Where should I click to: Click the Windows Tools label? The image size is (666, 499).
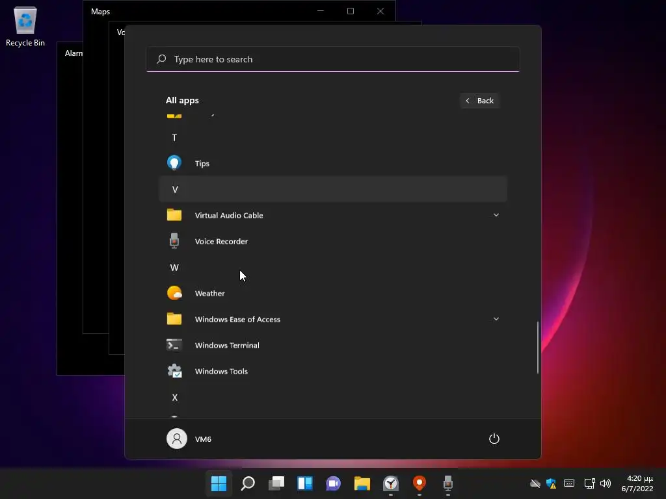221,371
